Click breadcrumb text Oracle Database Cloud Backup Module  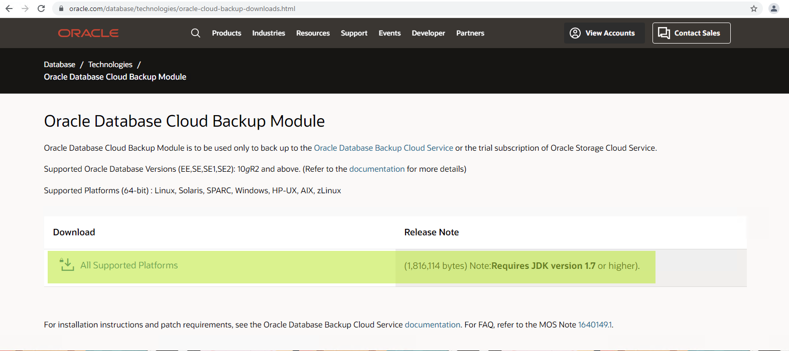tap(115, 77)
